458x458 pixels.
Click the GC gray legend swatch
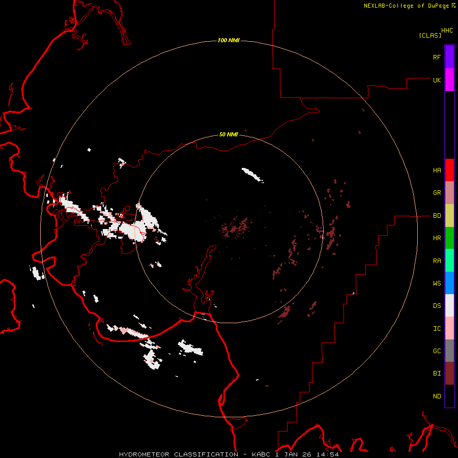[x=449, y=351]
